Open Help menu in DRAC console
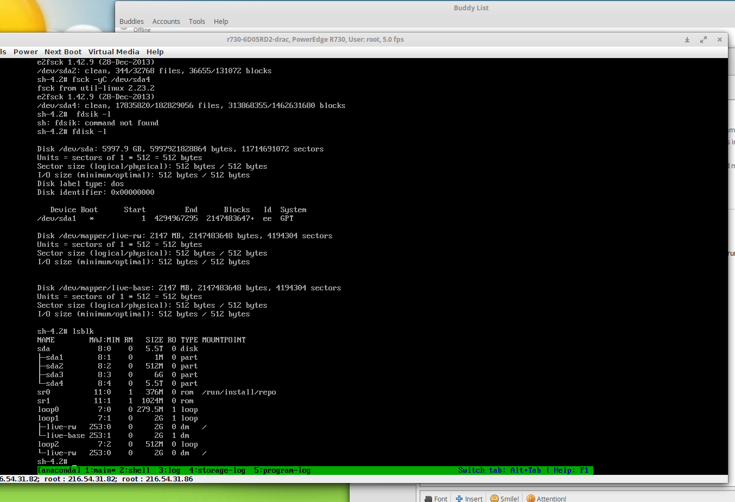Viewport: 735px width, 502px height. [155, 52]
